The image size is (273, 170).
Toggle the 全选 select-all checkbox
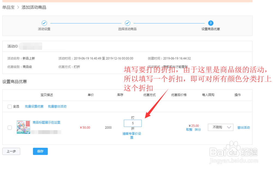[10, 106]
